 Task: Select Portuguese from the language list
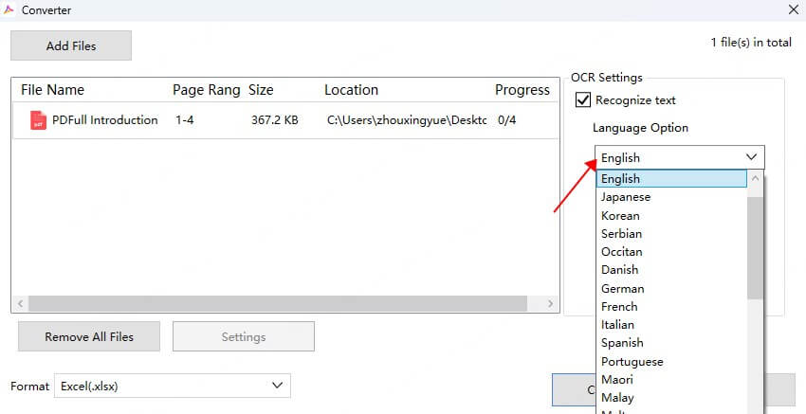[632, 361]
